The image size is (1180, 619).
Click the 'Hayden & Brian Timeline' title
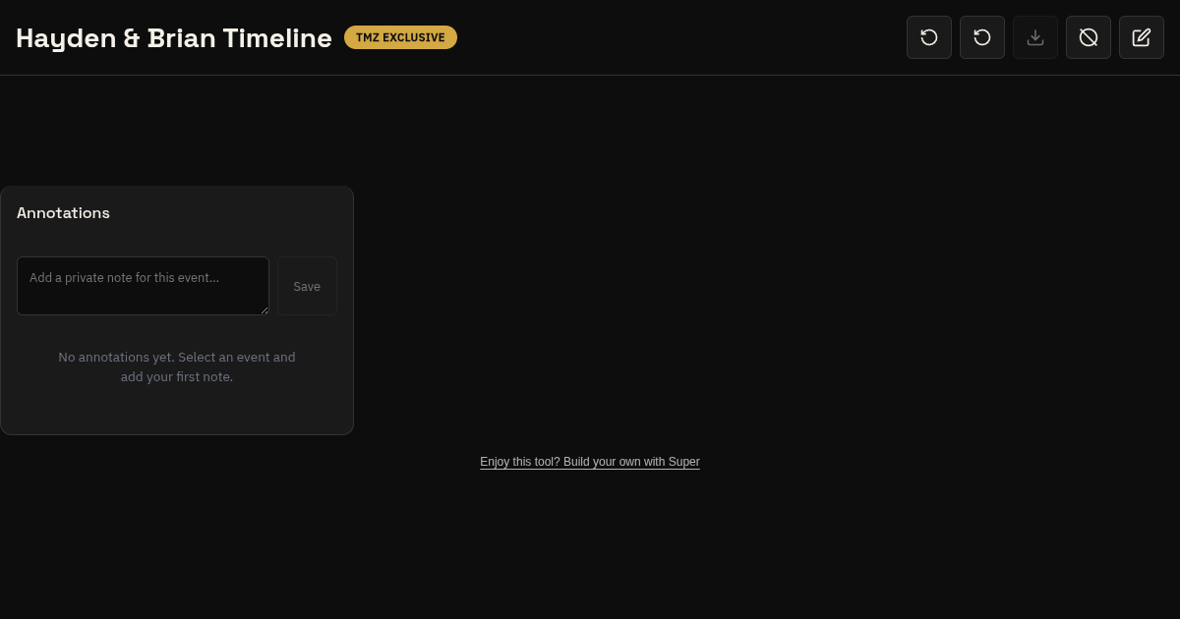point(174,38)
